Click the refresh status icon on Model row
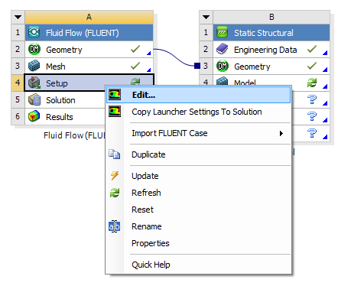Screen dimensions: 338x286 (x=312, y=83)
